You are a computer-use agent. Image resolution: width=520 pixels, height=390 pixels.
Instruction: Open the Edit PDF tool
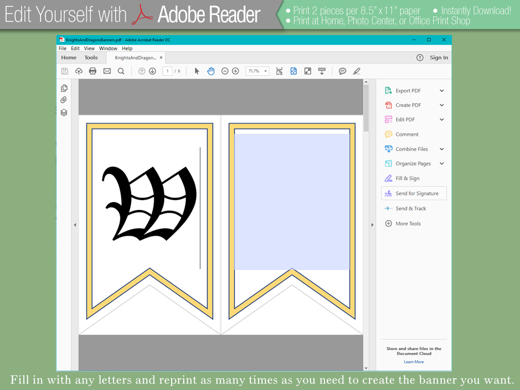(x=405, y=119)
